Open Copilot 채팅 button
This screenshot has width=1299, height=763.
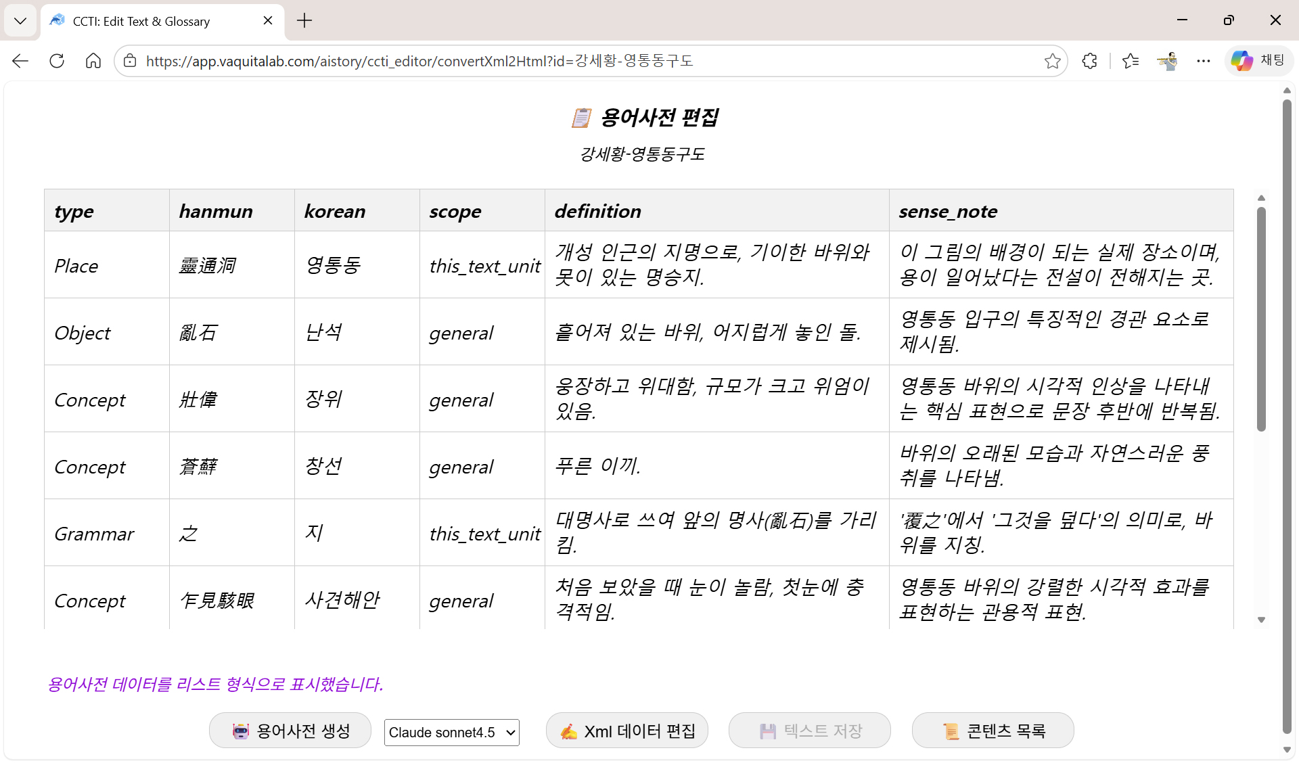[x=1258, y=61]
